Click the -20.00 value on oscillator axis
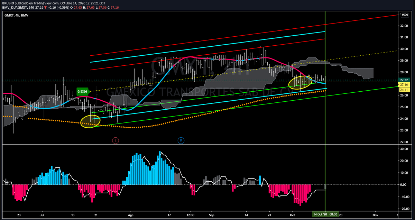The width and height of the screenshot is (415, 220). point(404,209)
